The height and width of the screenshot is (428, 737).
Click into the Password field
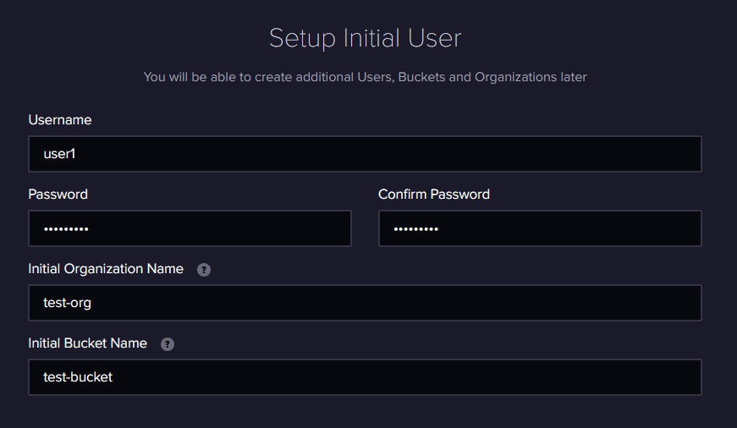[x=190, y=228]
